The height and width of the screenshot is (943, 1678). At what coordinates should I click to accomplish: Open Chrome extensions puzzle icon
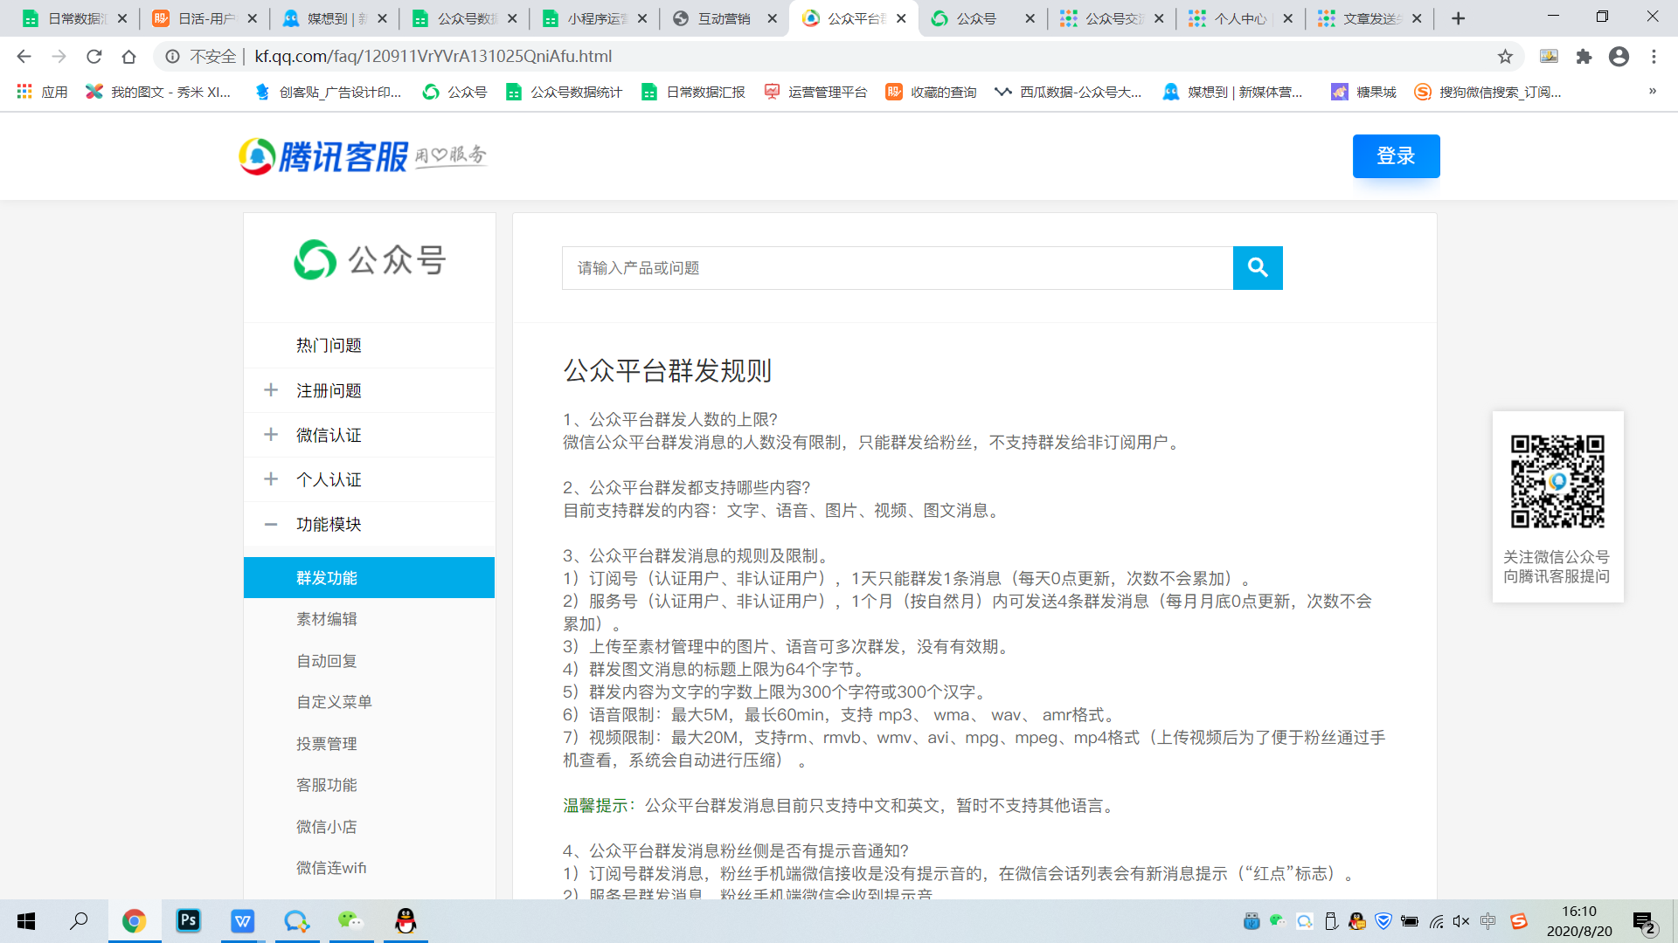[x=1584, y=57]
